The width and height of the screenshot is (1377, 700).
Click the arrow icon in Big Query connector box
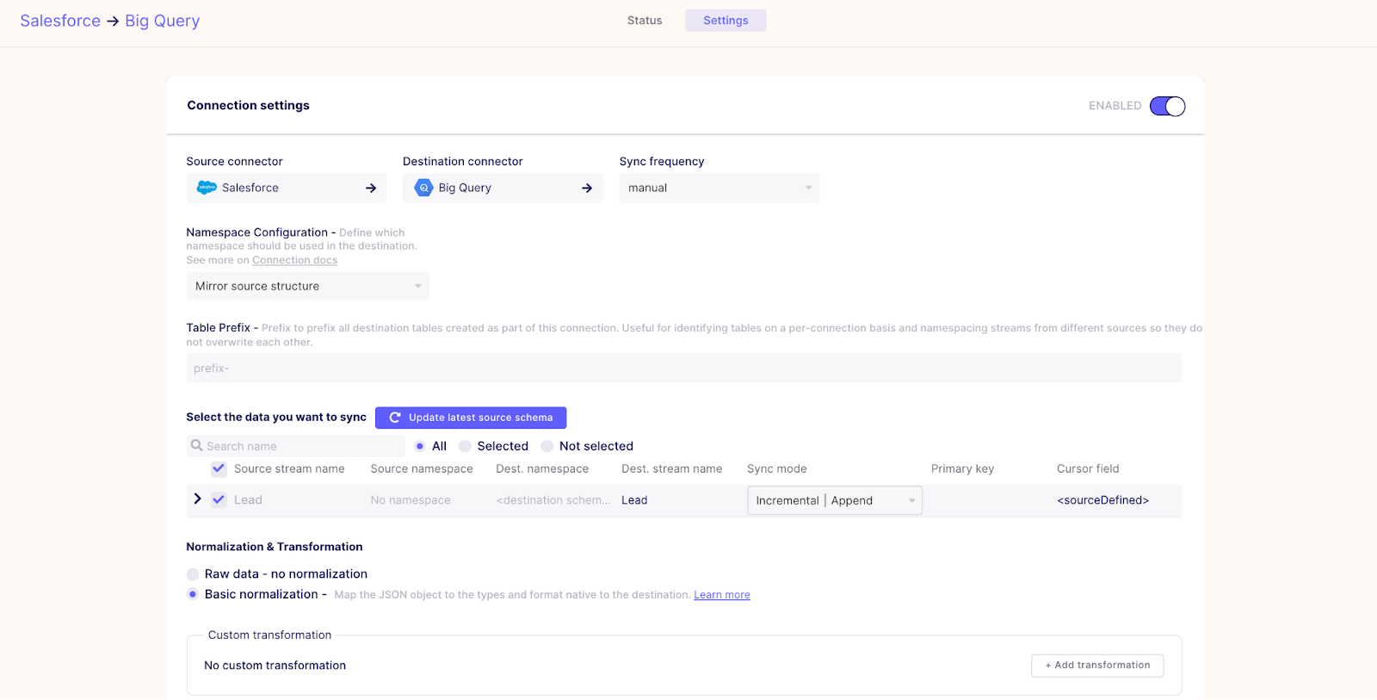tap(587, 188)
